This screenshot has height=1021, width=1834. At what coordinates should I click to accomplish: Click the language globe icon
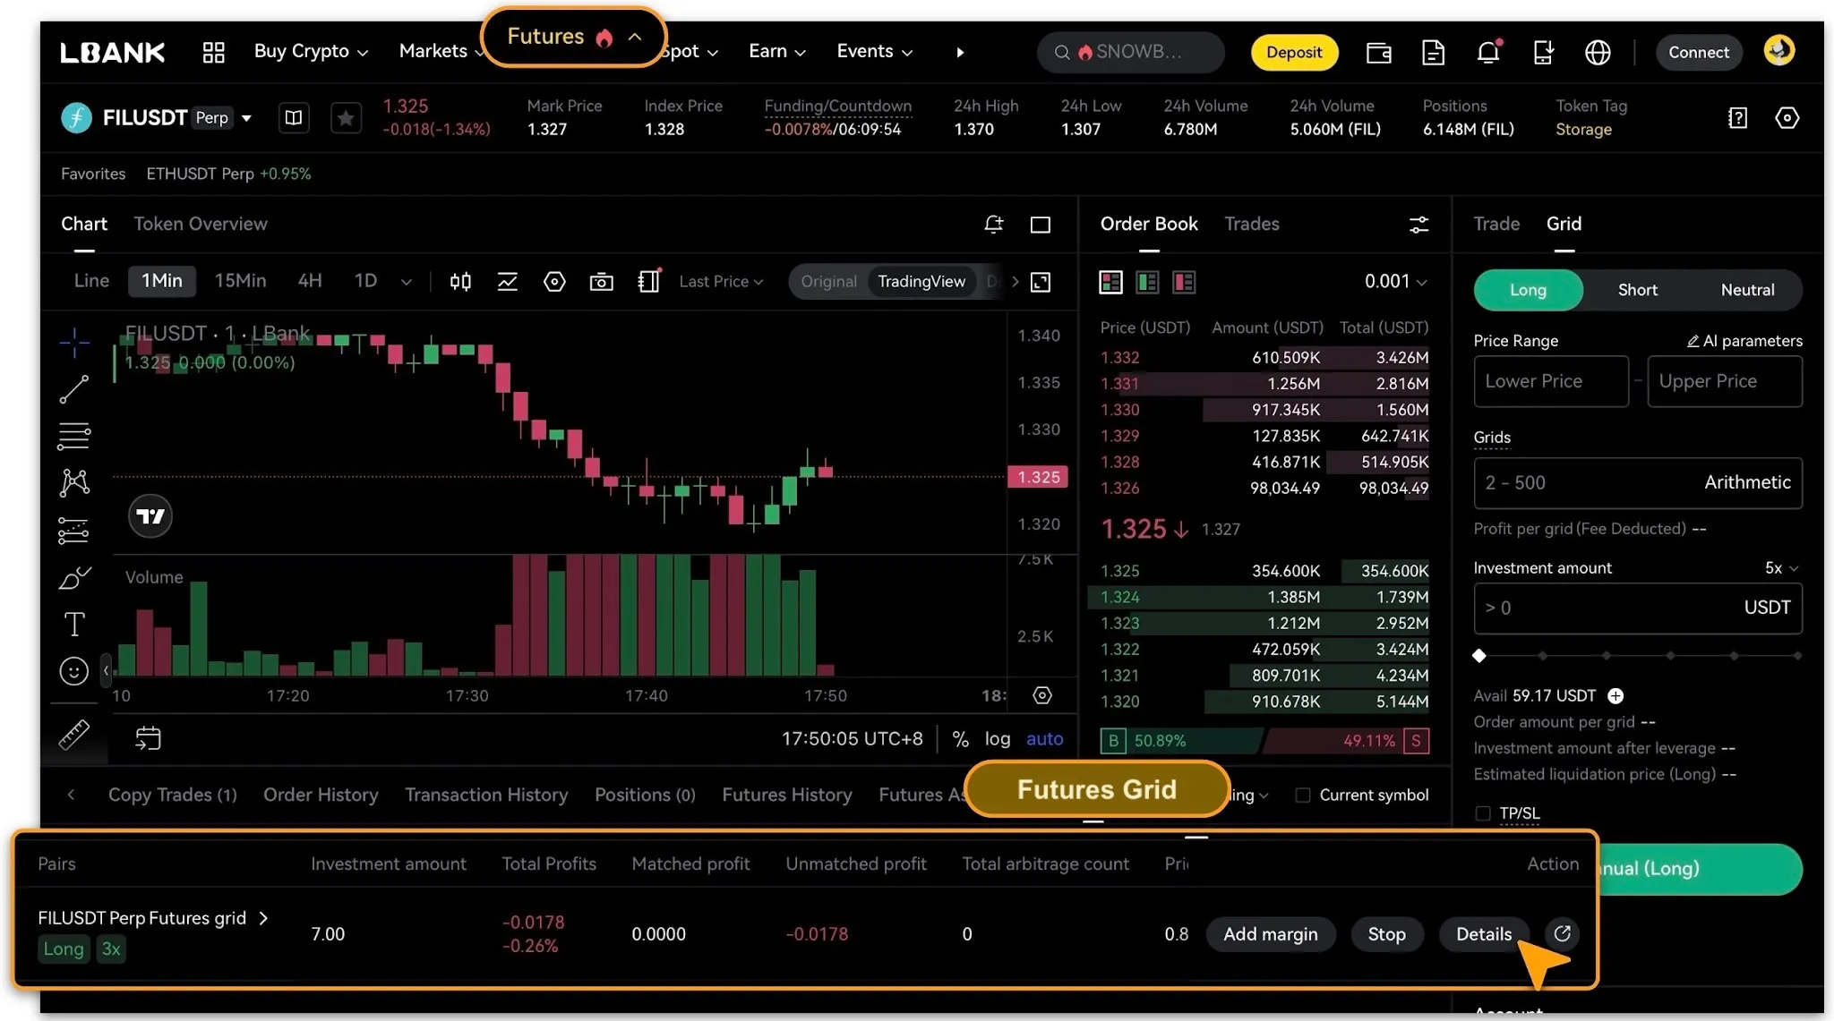tap(1597, 53)
